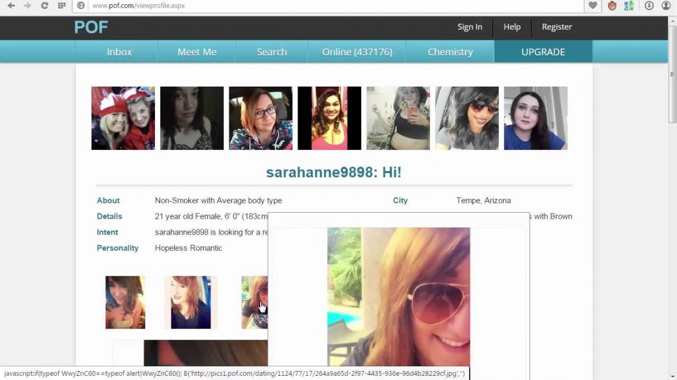Open the apps grid next to reload
Screen dimensions: 677x380
61,6
